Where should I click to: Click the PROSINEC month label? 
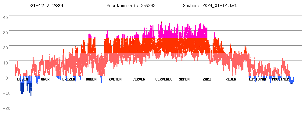[x=280, y=79]
